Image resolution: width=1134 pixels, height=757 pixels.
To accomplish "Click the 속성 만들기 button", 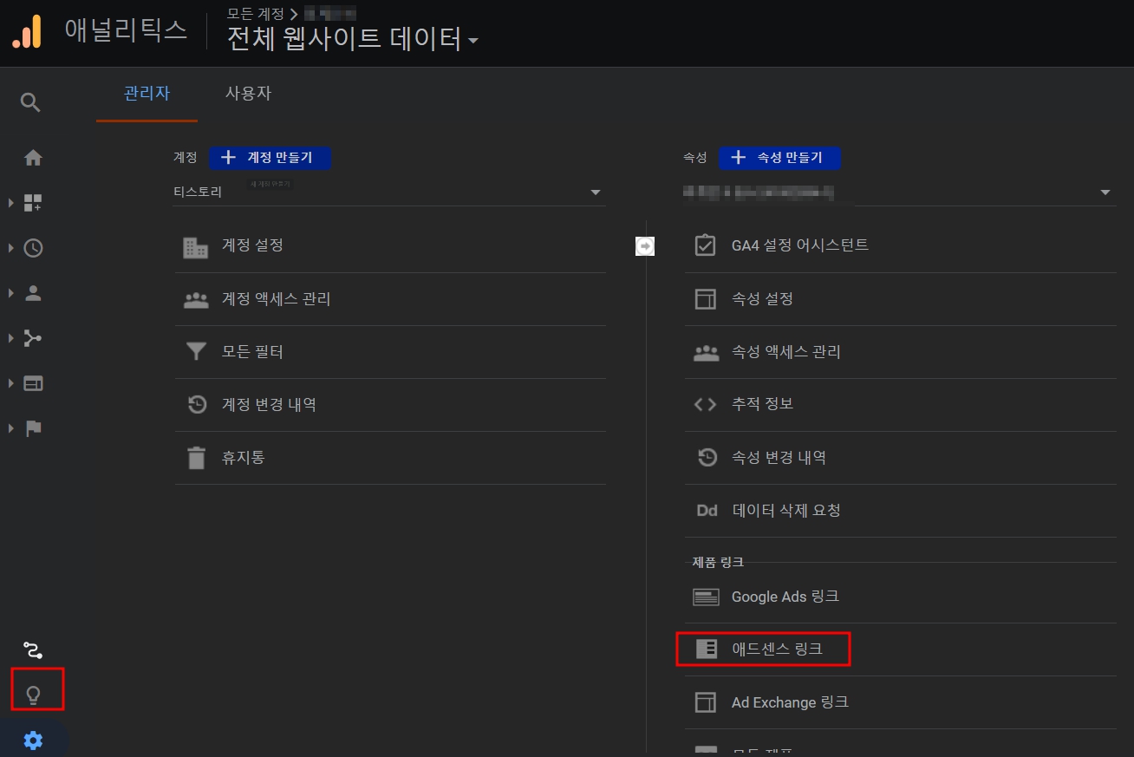I will 779,158.
